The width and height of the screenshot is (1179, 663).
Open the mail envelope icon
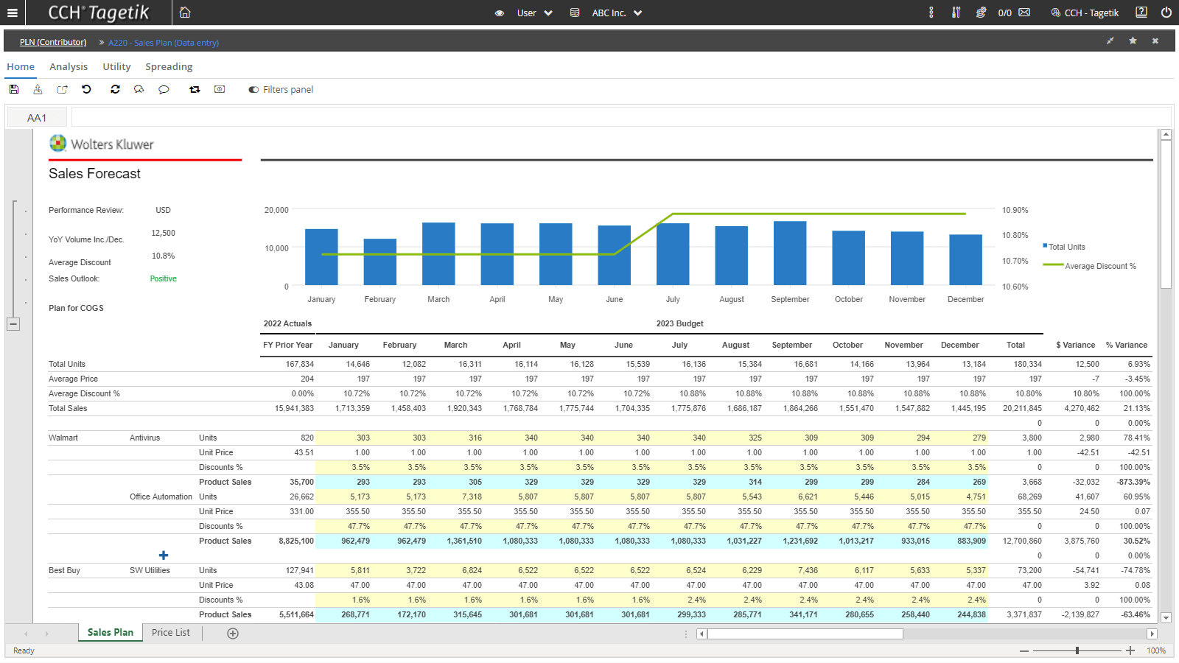click(1024, 13)
